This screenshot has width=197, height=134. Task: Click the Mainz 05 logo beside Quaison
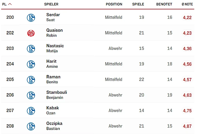31,33
